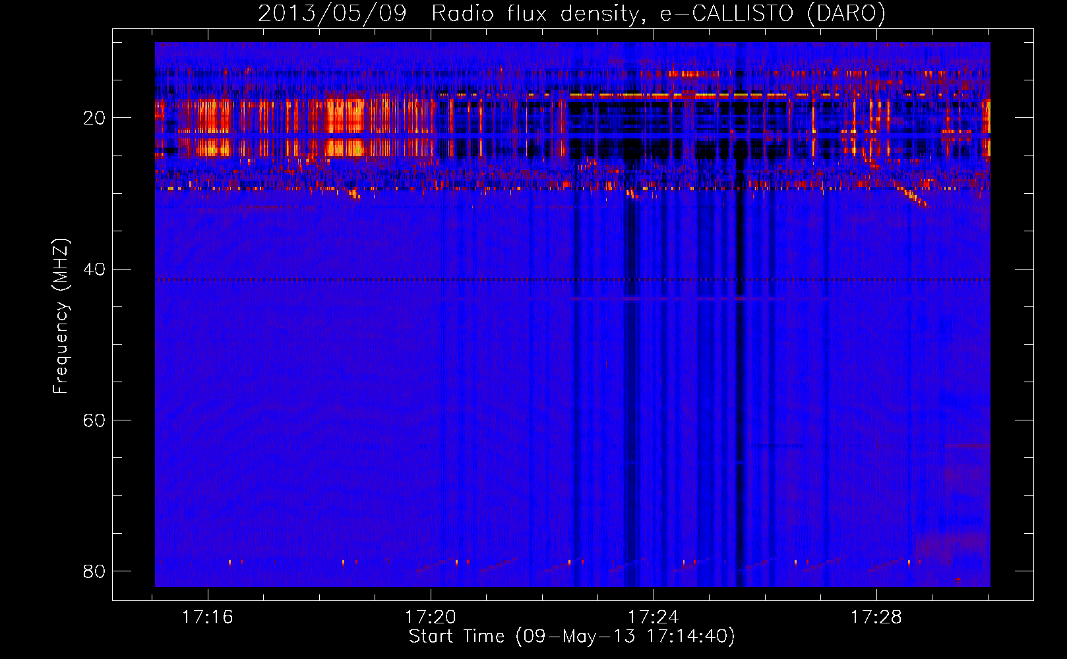Click the plot title "2013/05/09 Radio flux density, e-CALLISTO (DARO)"
This screenshot has height=659, width=1067.
coord(572,14)
